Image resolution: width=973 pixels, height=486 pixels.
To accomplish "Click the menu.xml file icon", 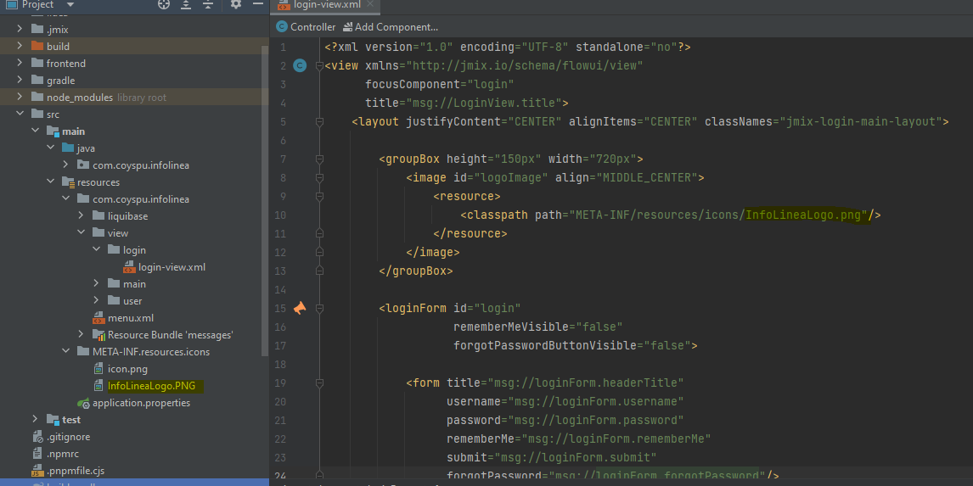I will pyautogui.click(x=98, y=319).
